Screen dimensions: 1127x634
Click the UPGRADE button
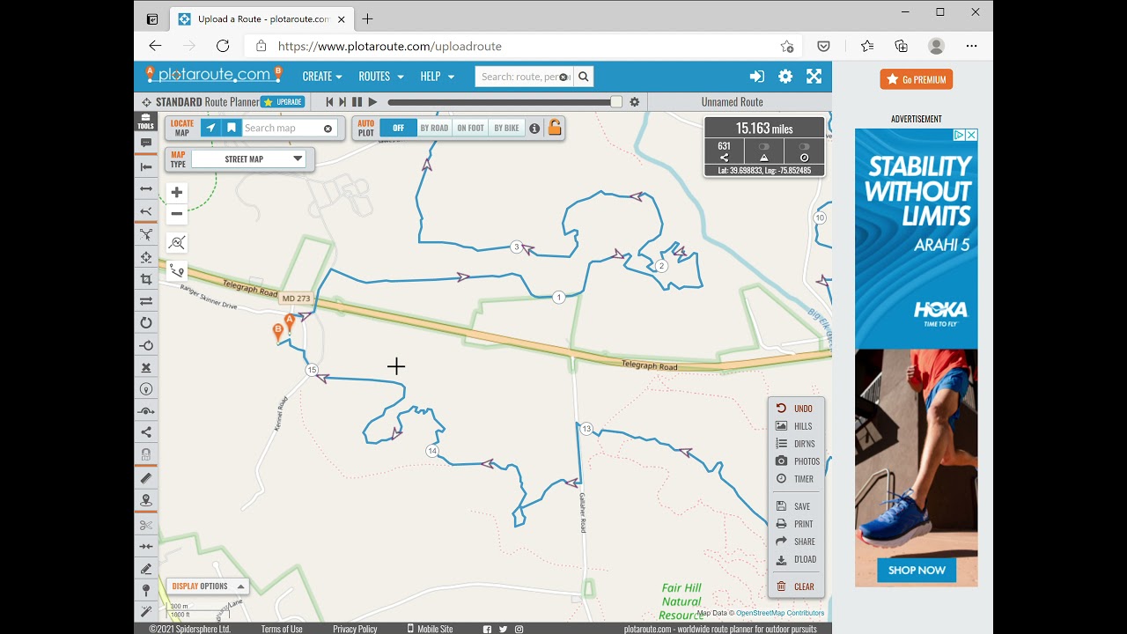coord(283,102)
